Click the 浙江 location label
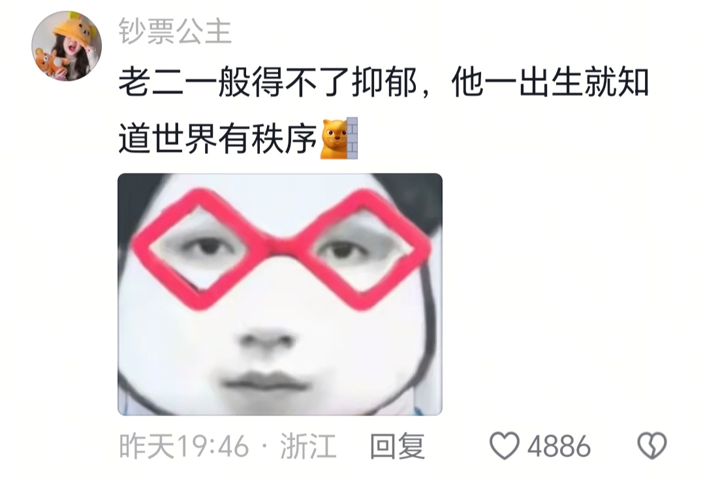 308,446
